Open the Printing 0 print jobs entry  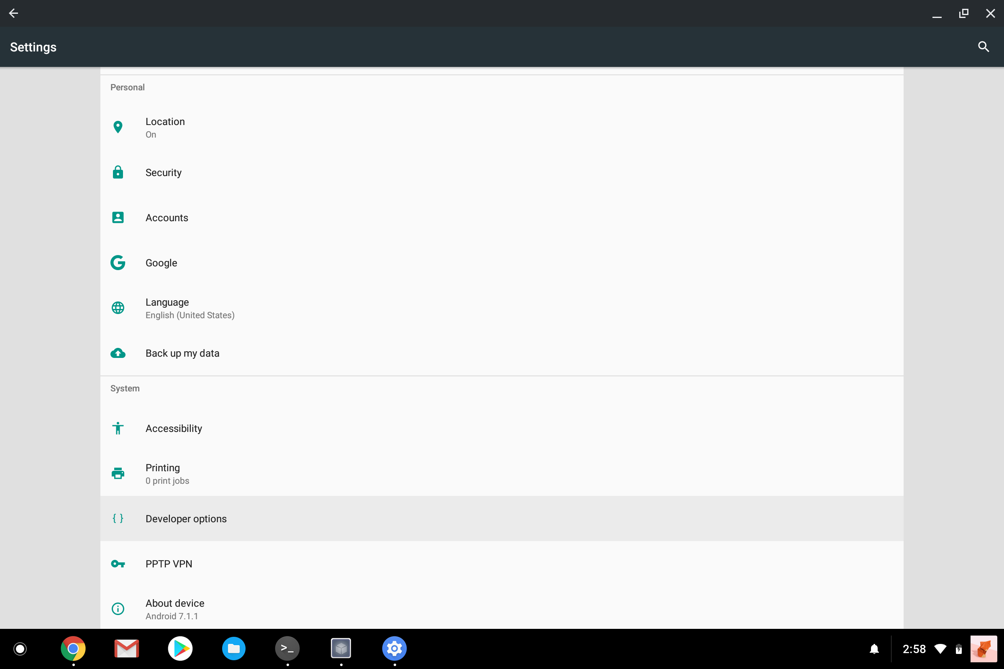(x=167, y=474)
